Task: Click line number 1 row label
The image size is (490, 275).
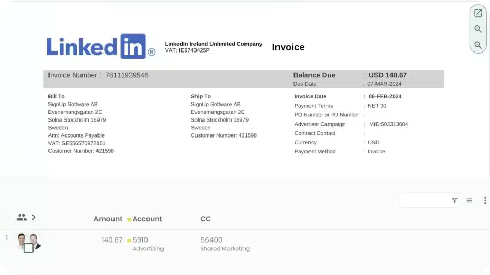Action: pyautogui.click(x=7, y=238)
